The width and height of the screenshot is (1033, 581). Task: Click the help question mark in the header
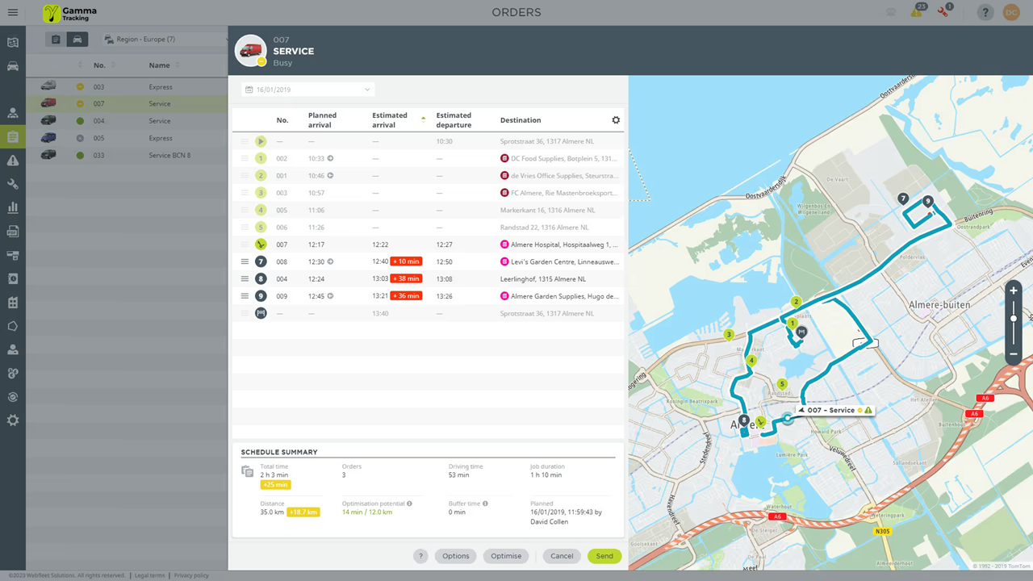tap(985, 13)
